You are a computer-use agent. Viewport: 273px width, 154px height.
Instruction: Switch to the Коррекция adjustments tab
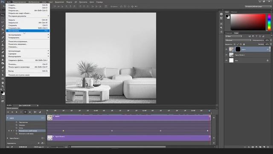coord(229,33)
